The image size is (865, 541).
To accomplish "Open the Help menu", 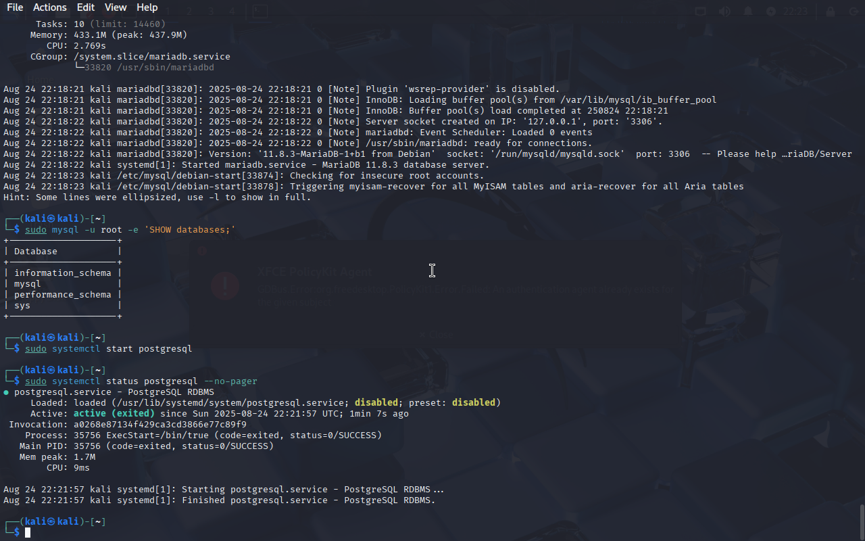I will point(147,7).
